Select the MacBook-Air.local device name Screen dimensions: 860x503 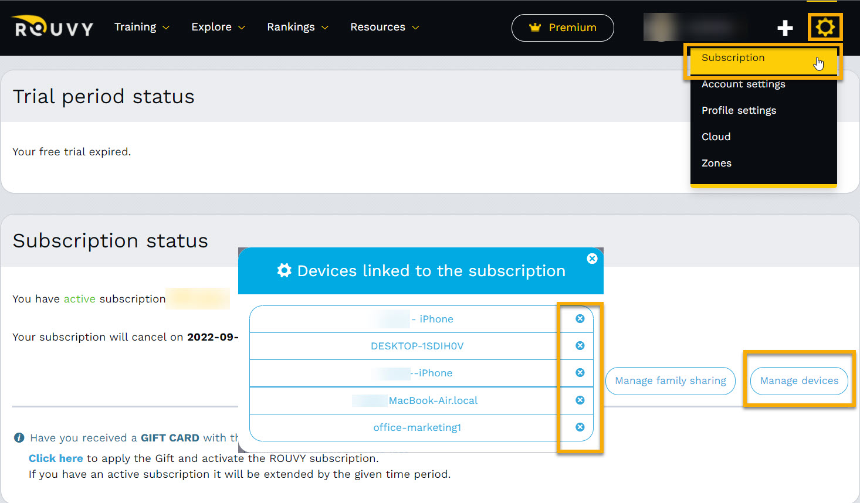point(433,400)
